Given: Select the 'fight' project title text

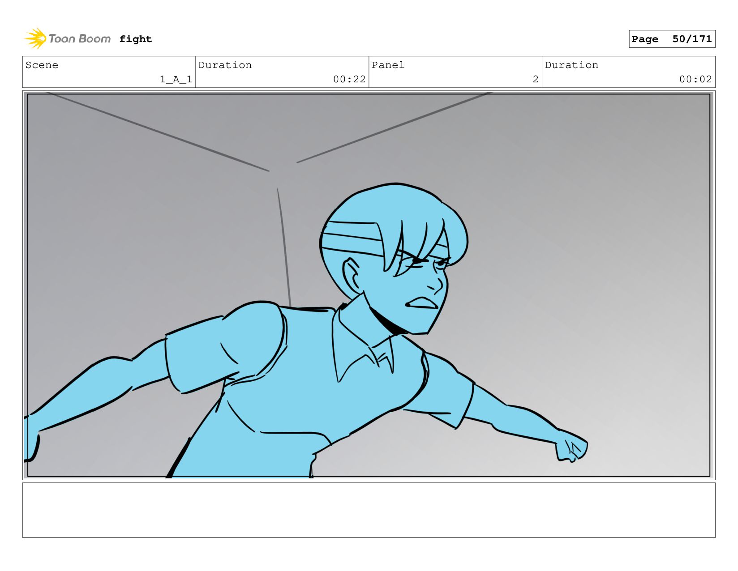Looking at the screenshot, I should 136,39.
